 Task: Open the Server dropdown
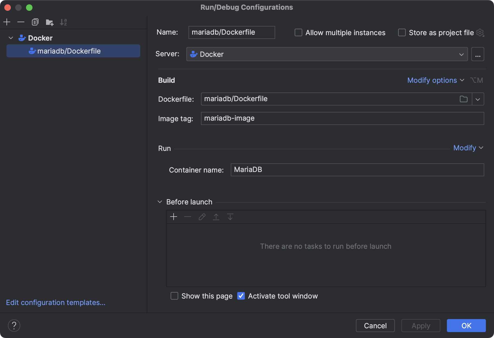461,54
